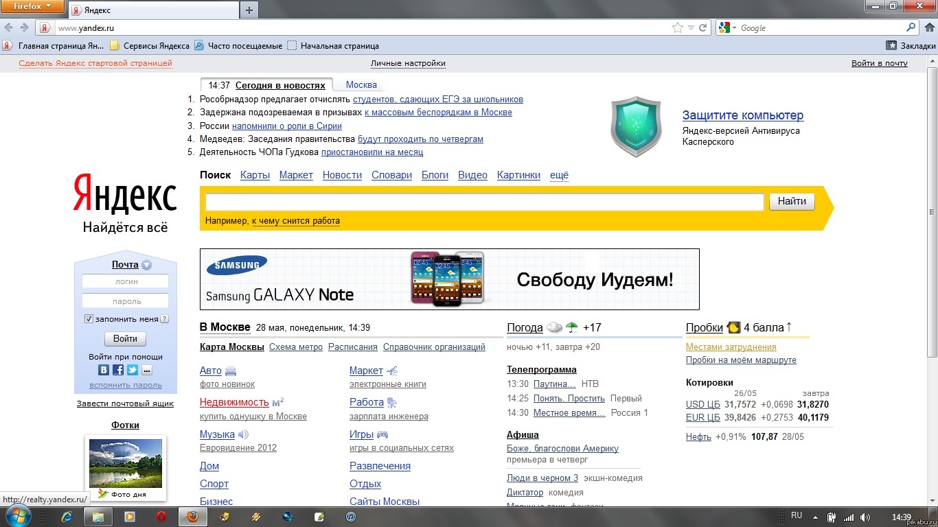This screenshot has width=938, height=527.
Task: Click the Найти search button
Action: point(792,202)
